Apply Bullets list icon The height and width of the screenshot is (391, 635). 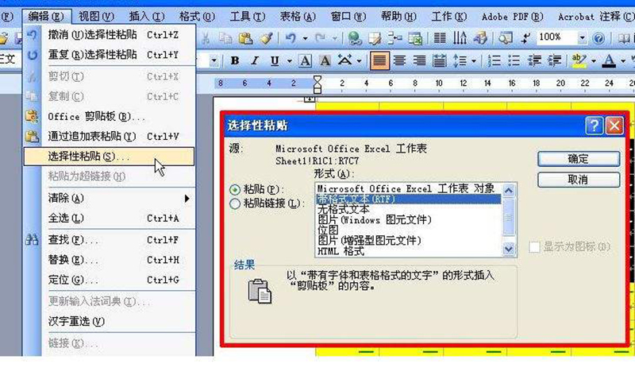(514, 61)
